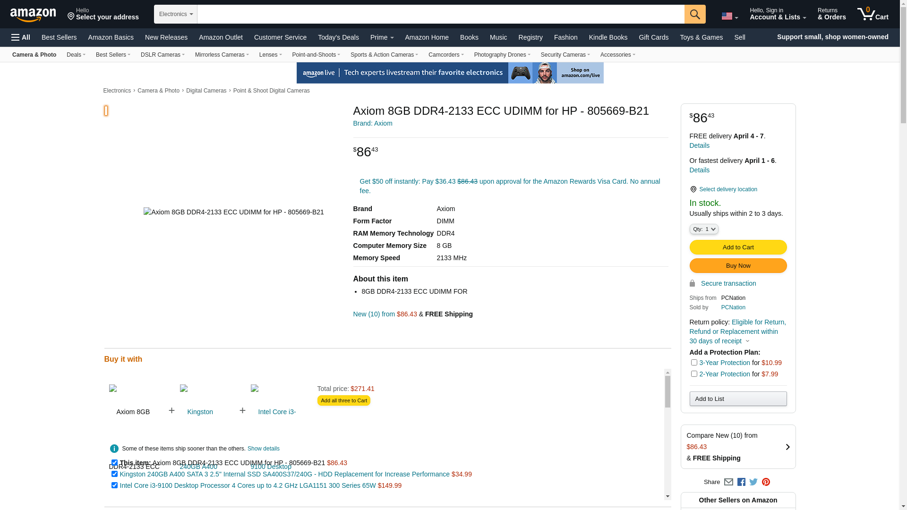The height and width of the screenshot is (510, 907).
Task: Open Today's Deals in the nav bar
Action: [x=338, y=37]
